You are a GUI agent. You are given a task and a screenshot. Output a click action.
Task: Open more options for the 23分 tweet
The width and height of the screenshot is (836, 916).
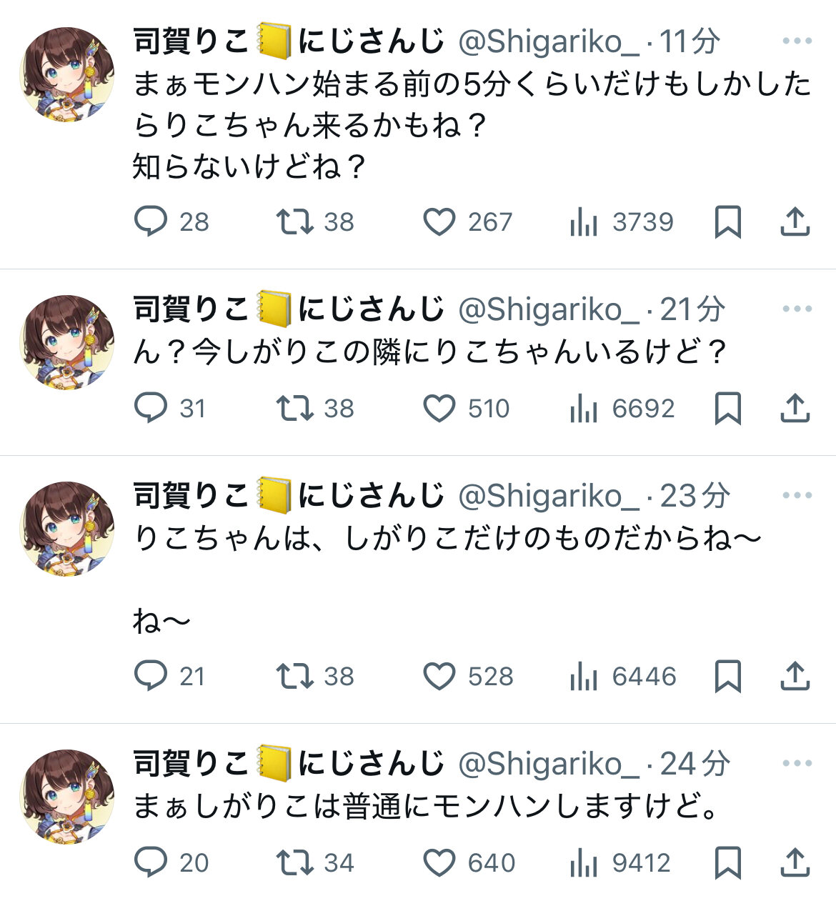pyautogui.click(x=797, y=496)
